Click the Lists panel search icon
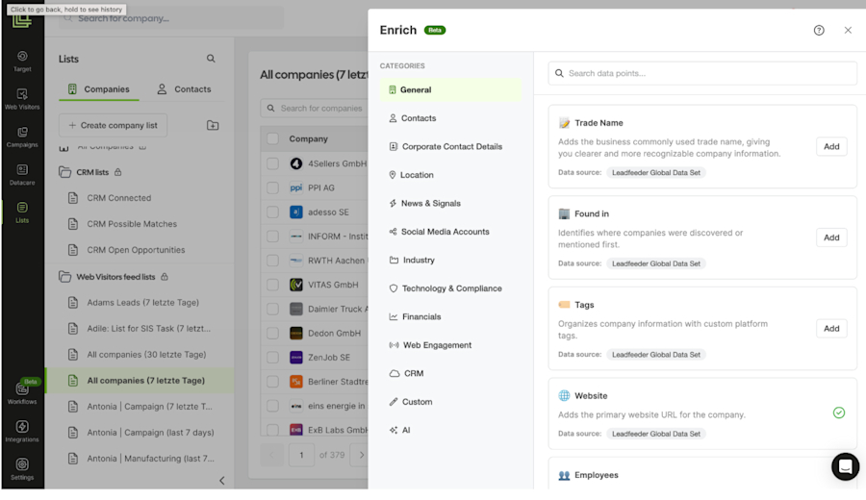 click(211, 59)
